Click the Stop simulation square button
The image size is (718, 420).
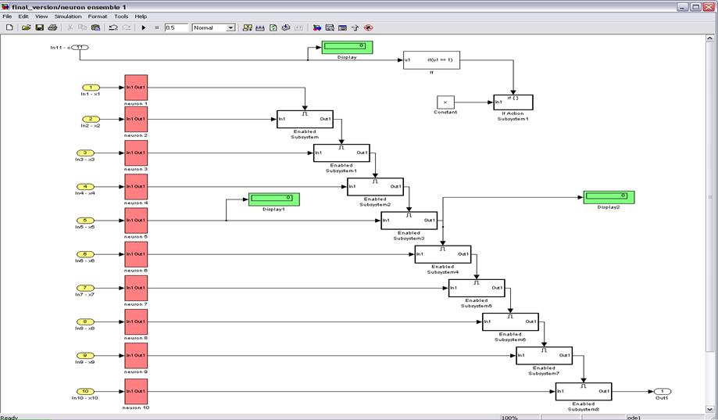coord(156,27)
